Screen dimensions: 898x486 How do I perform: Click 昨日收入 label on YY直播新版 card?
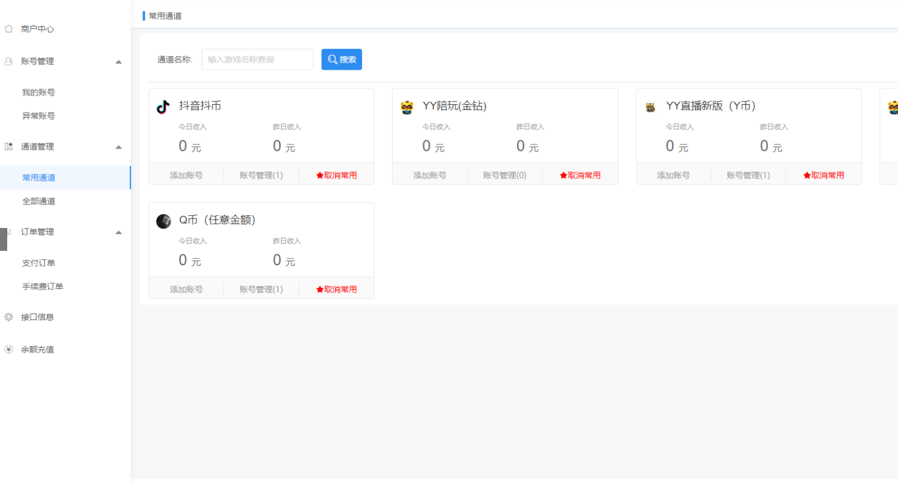pos(774,127)
